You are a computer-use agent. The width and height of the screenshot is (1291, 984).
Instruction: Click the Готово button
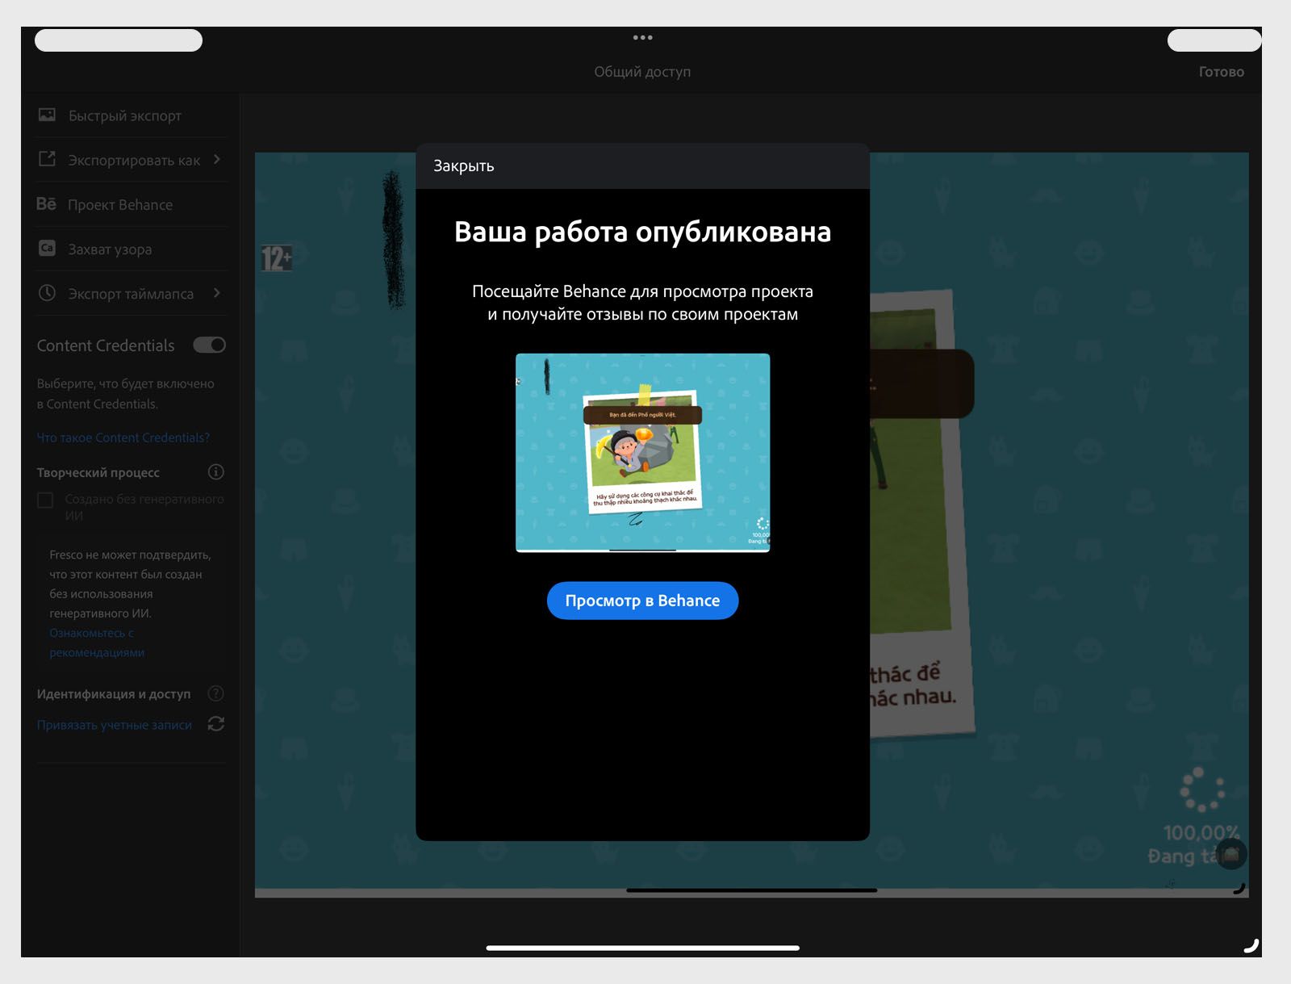point(1222,72)
